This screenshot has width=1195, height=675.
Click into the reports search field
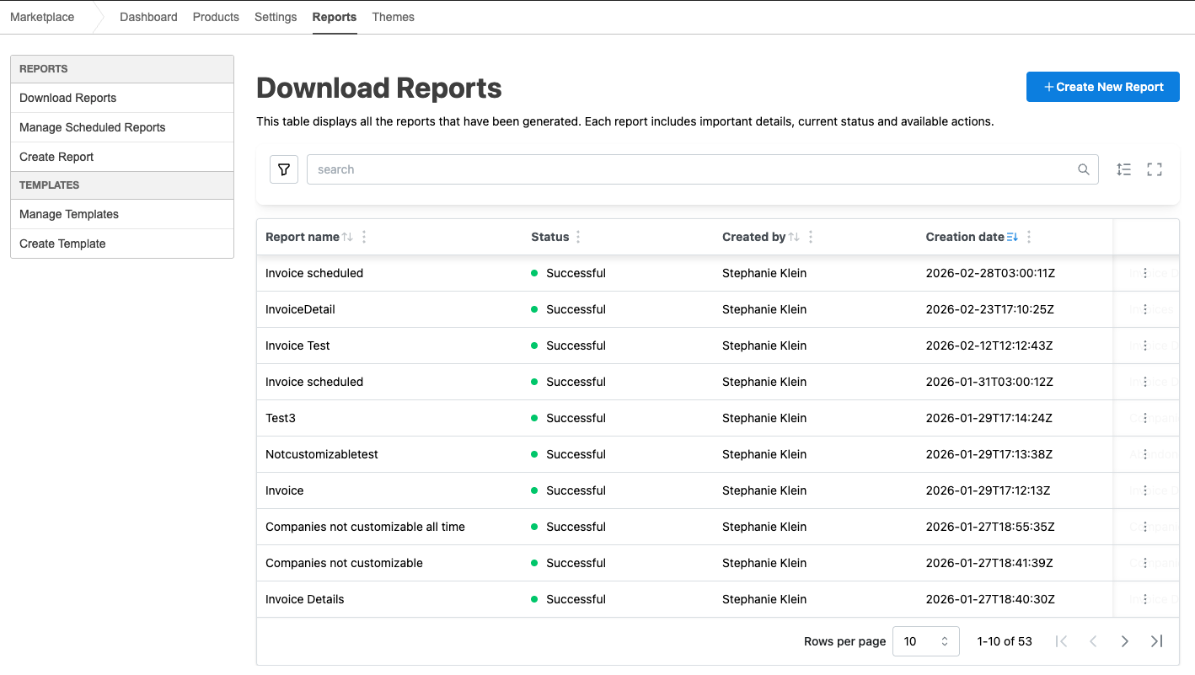pyautogui.click(x=691, y=169)
